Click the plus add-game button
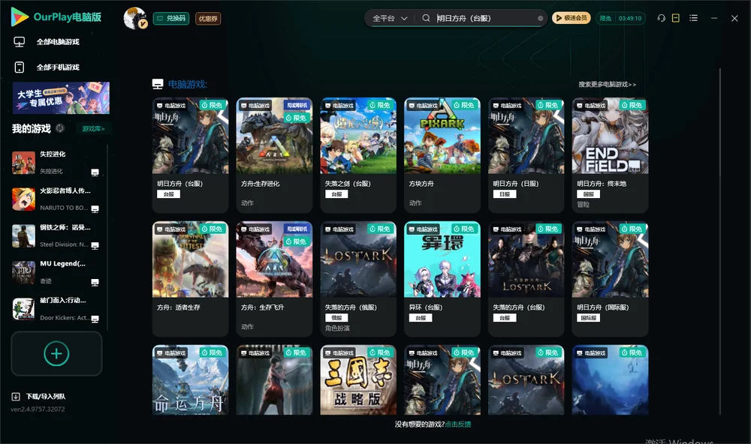751x444 pixels. tap(56, 353)
